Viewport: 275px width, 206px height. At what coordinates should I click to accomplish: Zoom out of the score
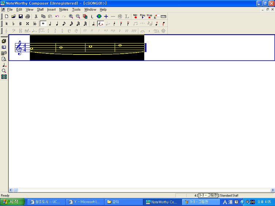(x=78, y=16)
